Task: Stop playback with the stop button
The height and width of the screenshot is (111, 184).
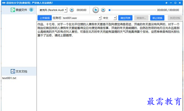Action: tap(103, 10)
